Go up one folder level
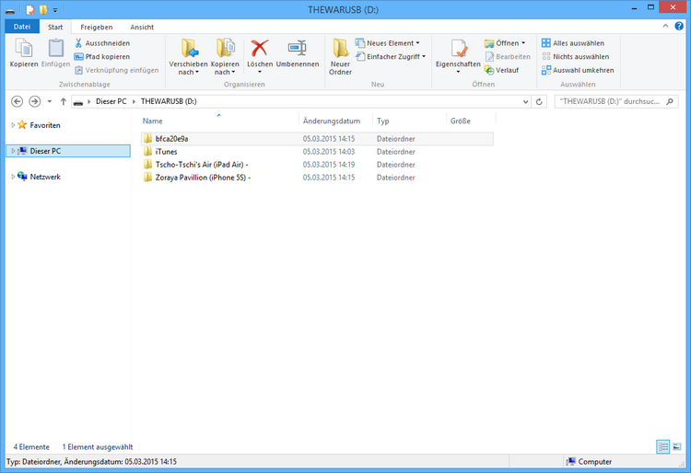 (64, 101)
